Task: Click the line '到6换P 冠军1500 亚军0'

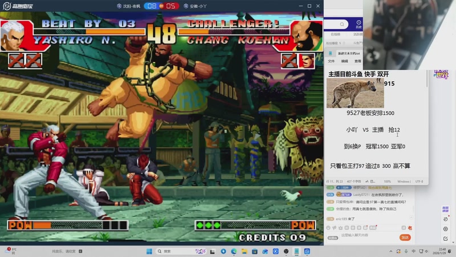Action: coord(374,146)
